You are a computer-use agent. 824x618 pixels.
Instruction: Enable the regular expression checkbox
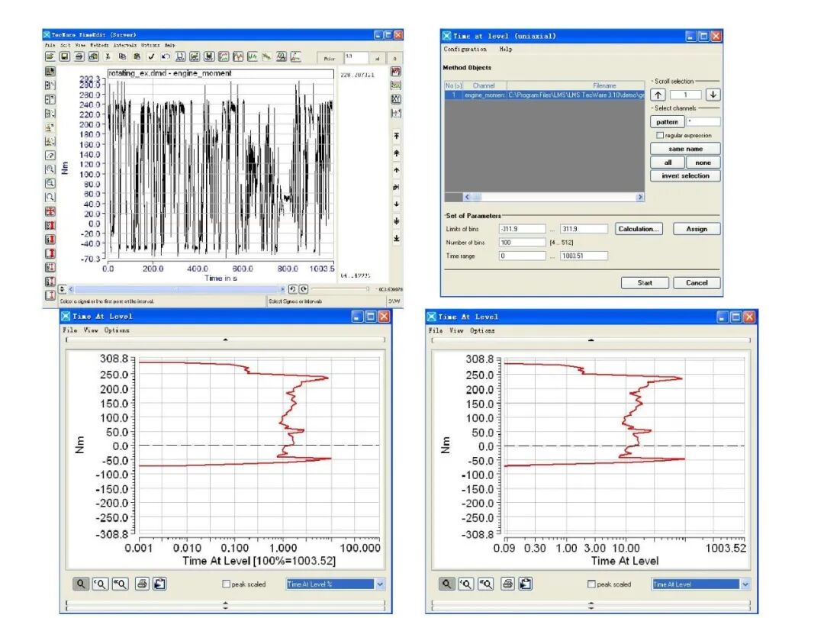pos(660,135)
